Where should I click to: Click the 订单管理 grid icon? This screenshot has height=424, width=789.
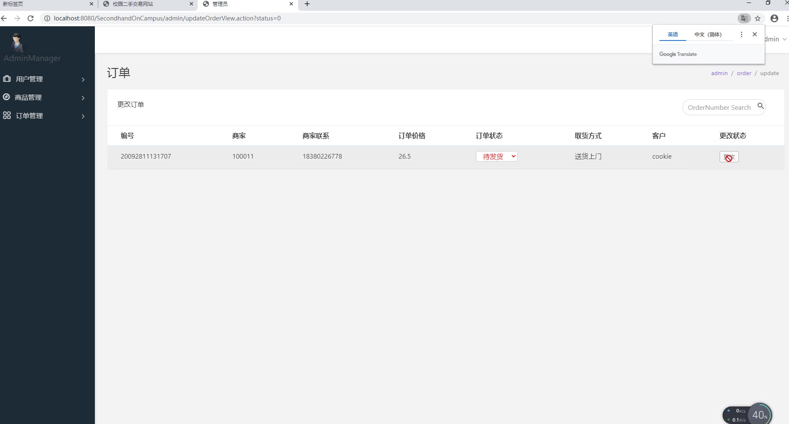click(x=7, y=115)
